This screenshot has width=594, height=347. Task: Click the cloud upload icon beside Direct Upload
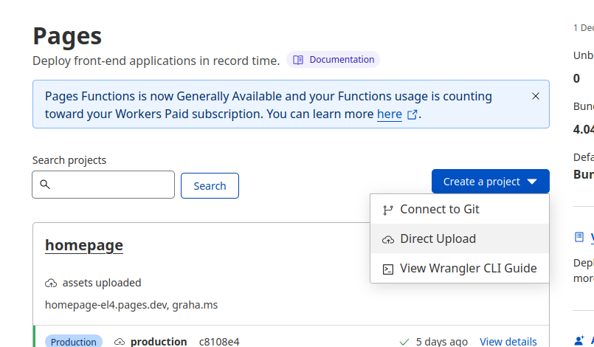point(387,239)
